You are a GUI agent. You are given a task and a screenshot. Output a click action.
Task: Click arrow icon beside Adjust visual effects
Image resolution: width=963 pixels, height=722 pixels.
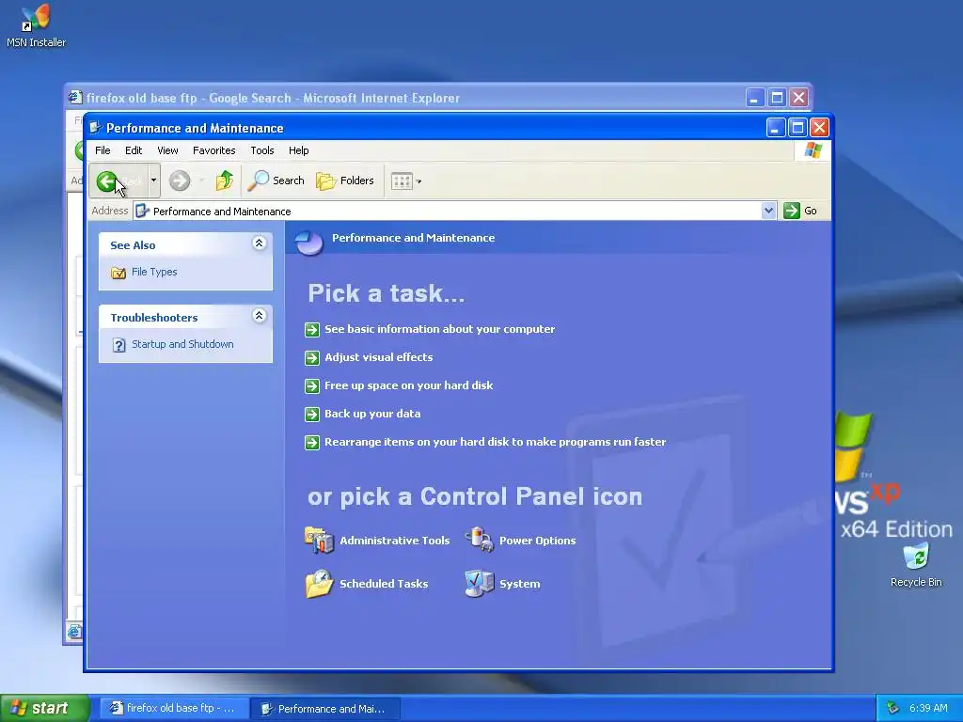[312, 358]
